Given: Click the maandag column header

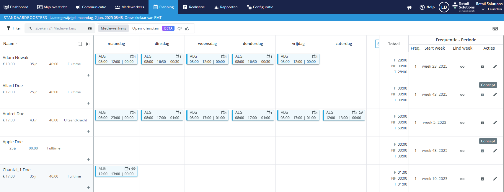Looking at the screenshot, I should pos(116,44).
